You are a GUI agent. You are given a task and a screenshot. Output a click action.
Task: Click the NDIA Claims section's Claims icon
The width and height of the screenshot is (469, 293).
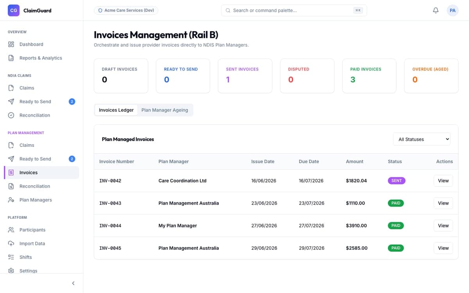pyautogui.click(x=11, y=88)
